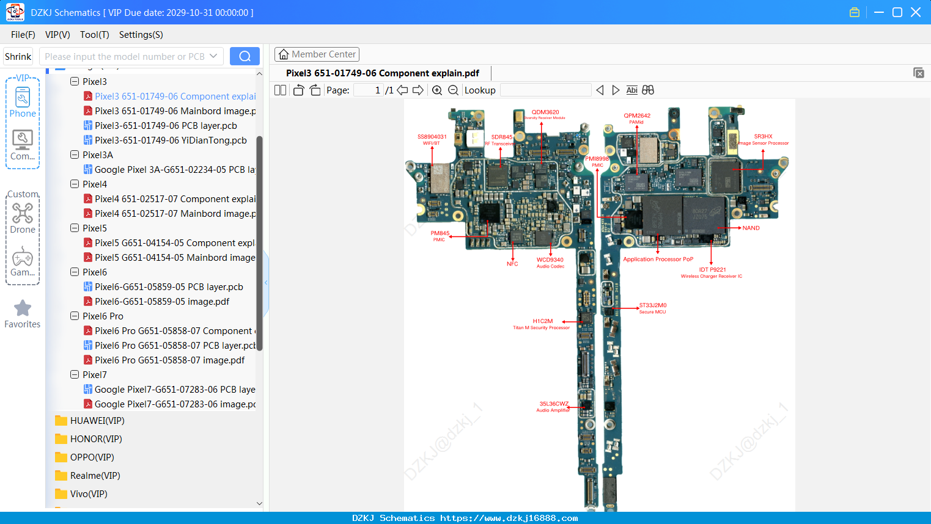The image size is (931, 524).
Task: Collapse the Pixel5 tree node
Action: pos(75,228)
